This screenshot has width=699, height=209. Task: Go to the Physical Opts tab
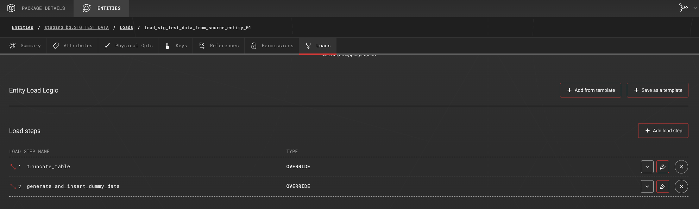pos(128,46)
